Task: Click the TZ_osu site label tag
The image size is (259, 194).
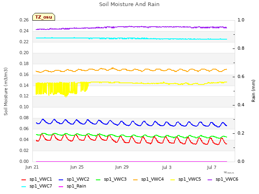Action: pos(44,17)
